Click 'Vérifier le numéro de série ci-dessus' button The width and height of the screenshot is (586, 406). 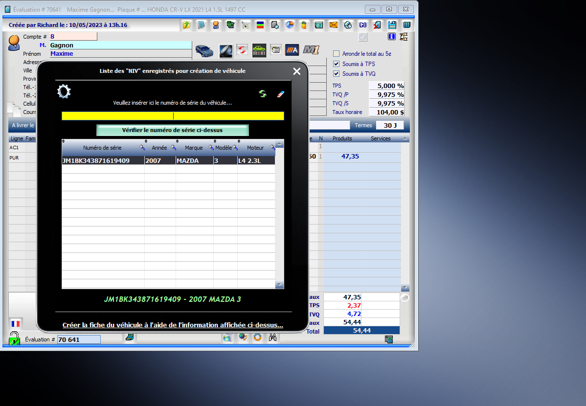click(172, 130)
